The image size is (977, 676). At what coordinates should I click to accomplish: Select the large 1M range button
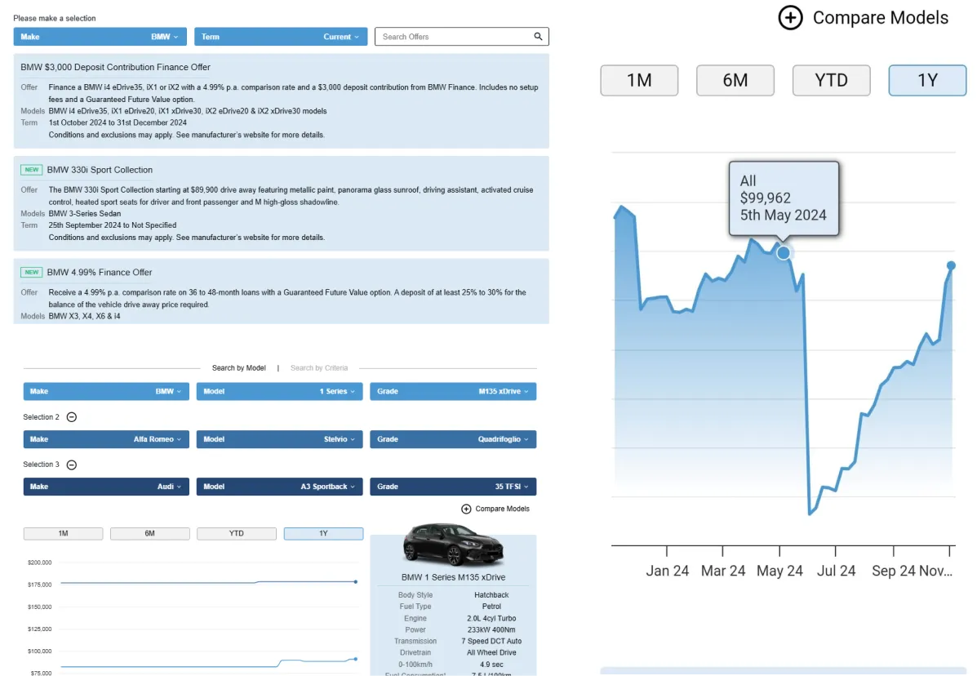pos(639,80)
